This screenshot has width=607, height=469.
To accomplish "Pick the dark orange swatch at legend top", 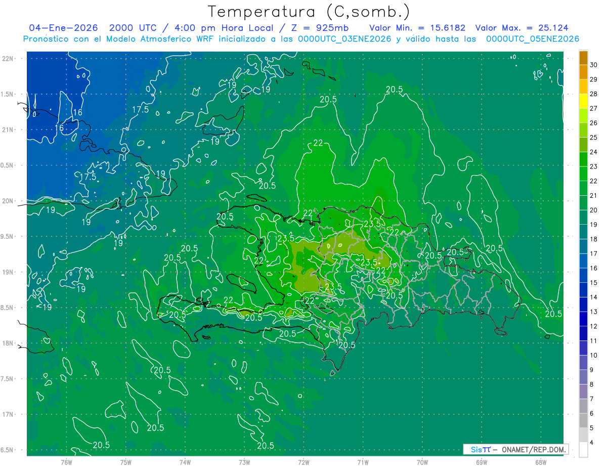I will pyautogui.click(x=583, y=58).
